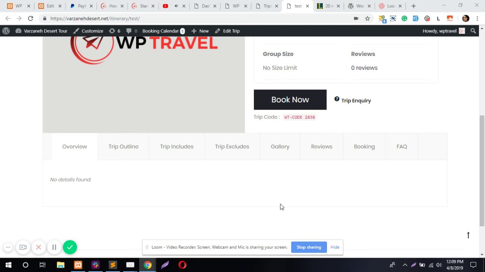Switch to the Trip Includes tab
485x272 pixels.
point(177,147)
